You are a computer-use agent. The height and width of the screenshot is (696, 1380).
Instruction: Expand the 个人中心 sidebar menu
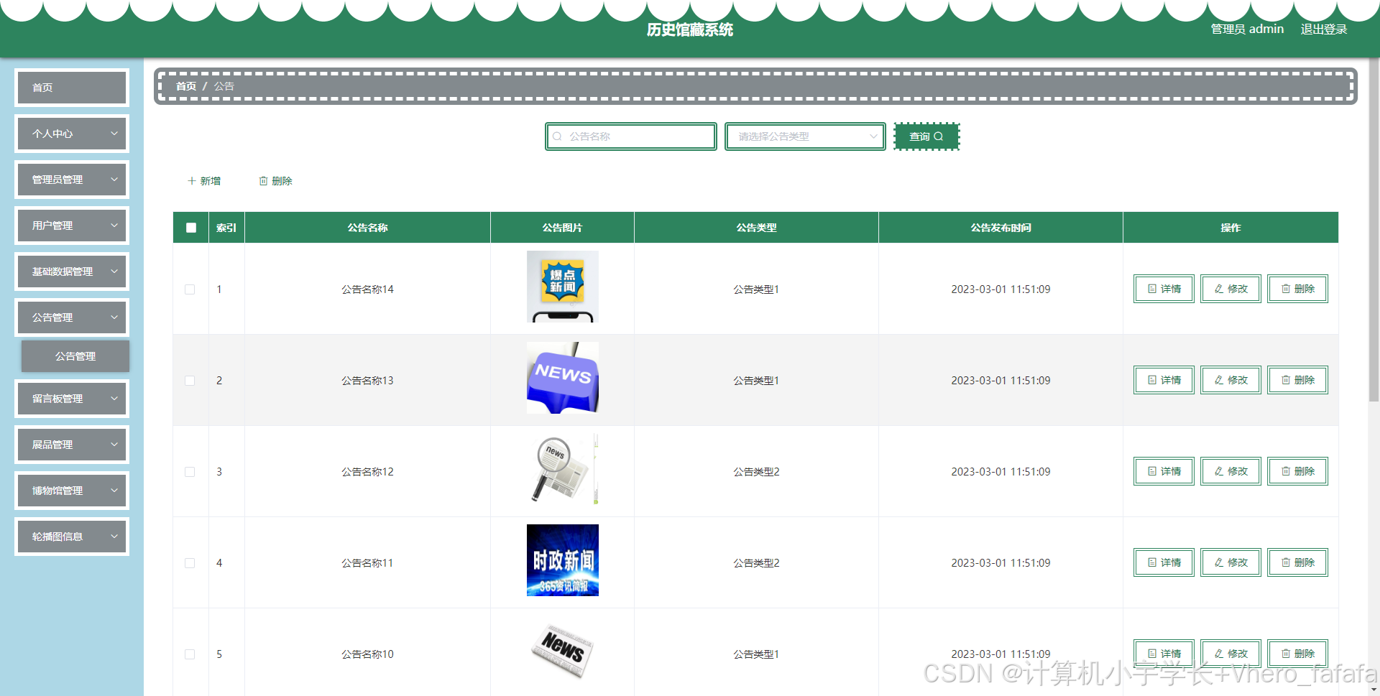point(72,134)
